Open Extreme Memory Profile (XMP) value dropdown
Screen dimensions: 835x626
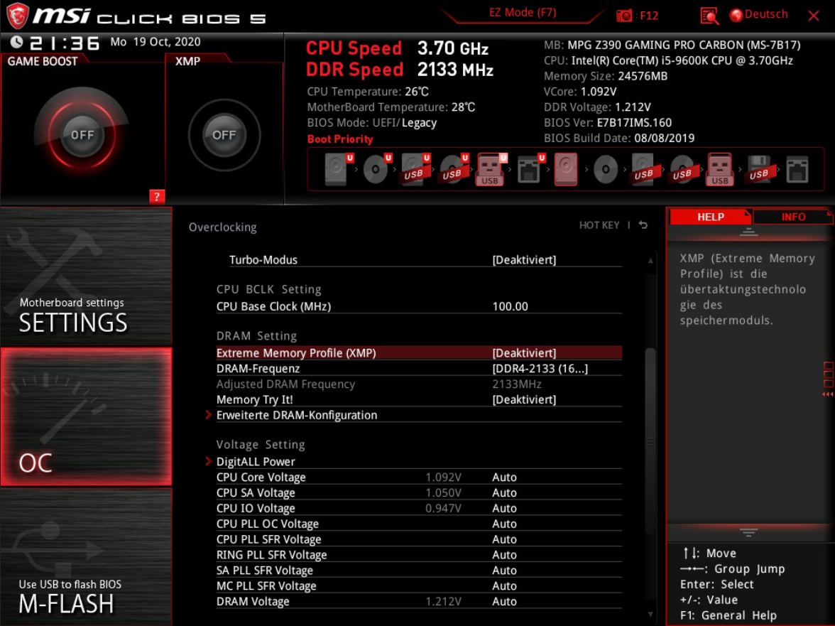point(524,352)
